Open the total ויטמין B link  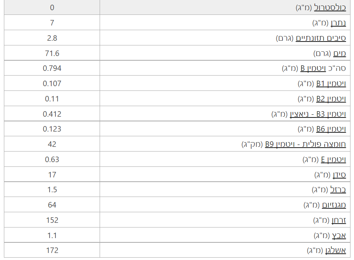[313, 69]
